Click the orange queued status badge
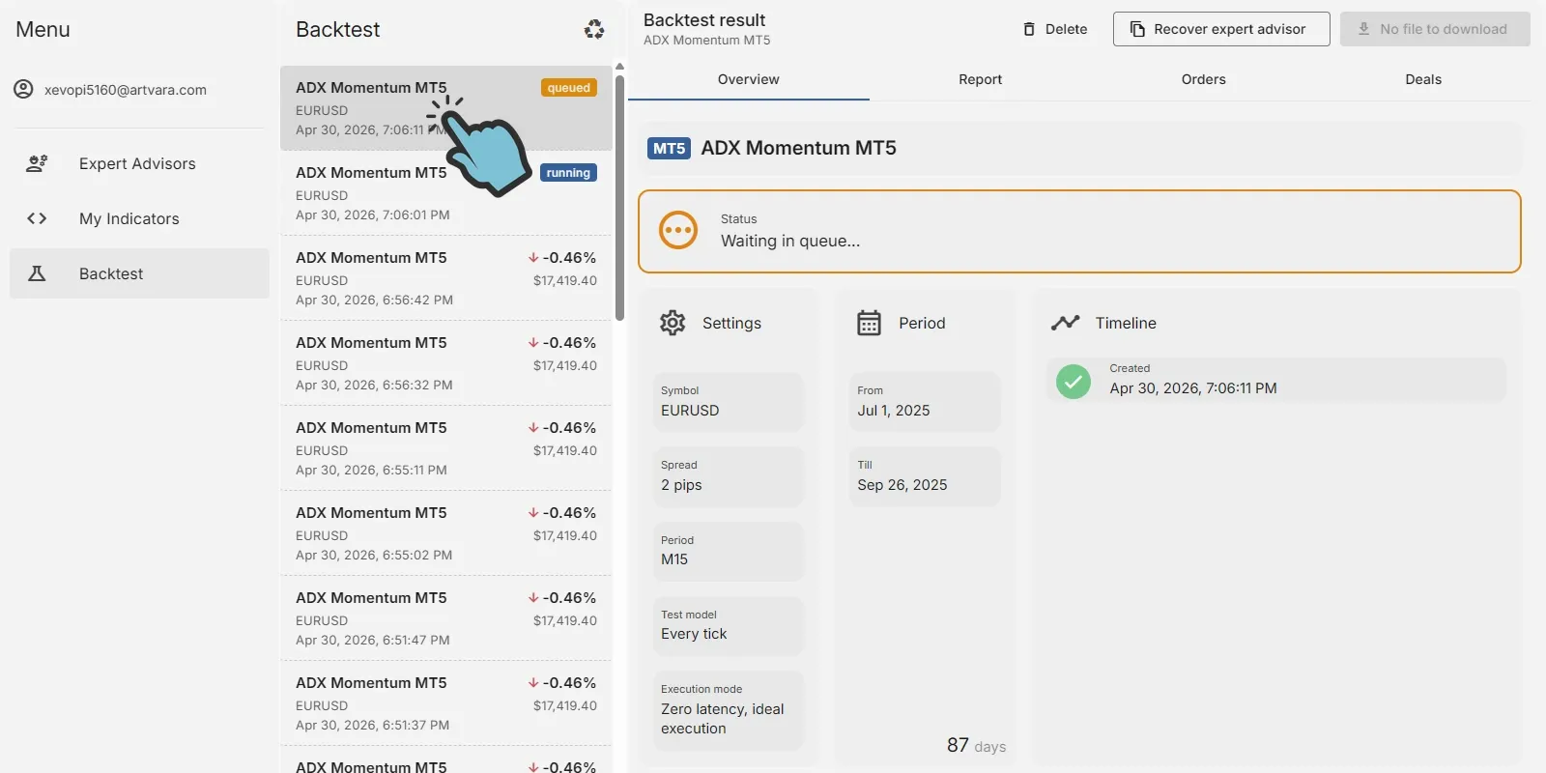 click(x=568, y=88)
